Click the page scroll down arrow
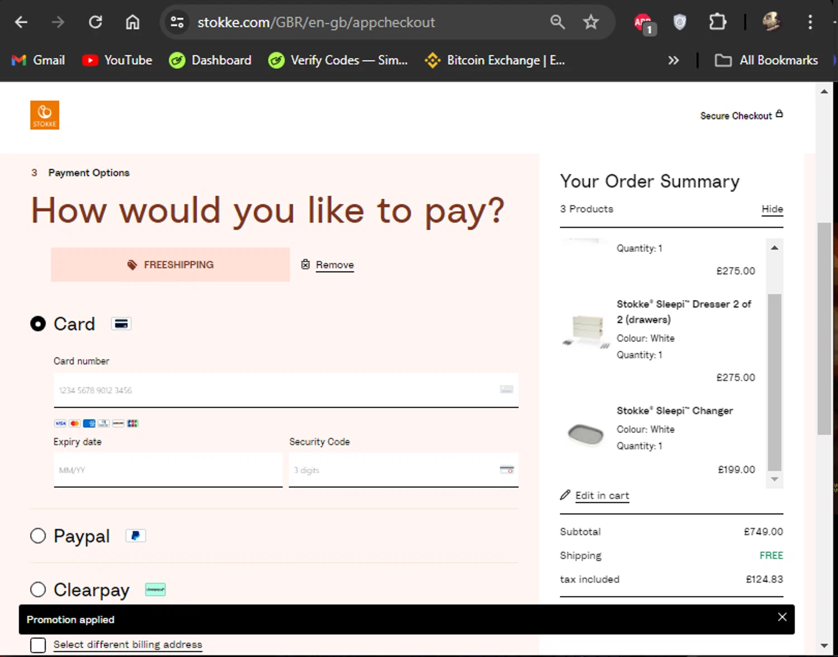This screenshot has width=838, height=657. (824, 646)
